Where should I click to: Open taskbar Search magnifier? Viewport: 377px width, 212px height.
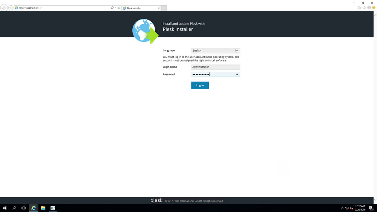click(x=14, y=208)
